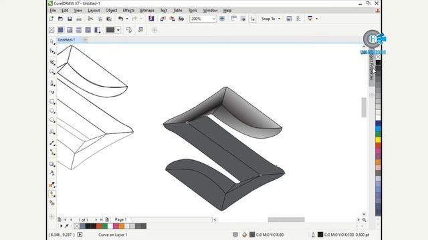Open the Effects menu
Image resolution: width=428 pixels, height=240 pixels.
[128, 11]
